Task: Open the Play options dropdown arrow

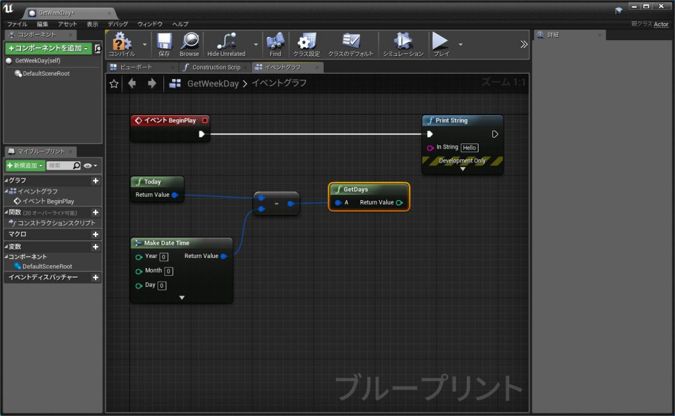Action: (x=461, y=44)
